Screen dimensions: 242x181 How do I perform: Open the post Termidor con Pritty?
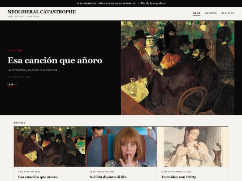tap(178, 177)
